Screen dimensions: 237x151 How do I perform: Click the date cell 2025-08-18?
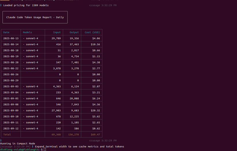click(x=11, y=50)
